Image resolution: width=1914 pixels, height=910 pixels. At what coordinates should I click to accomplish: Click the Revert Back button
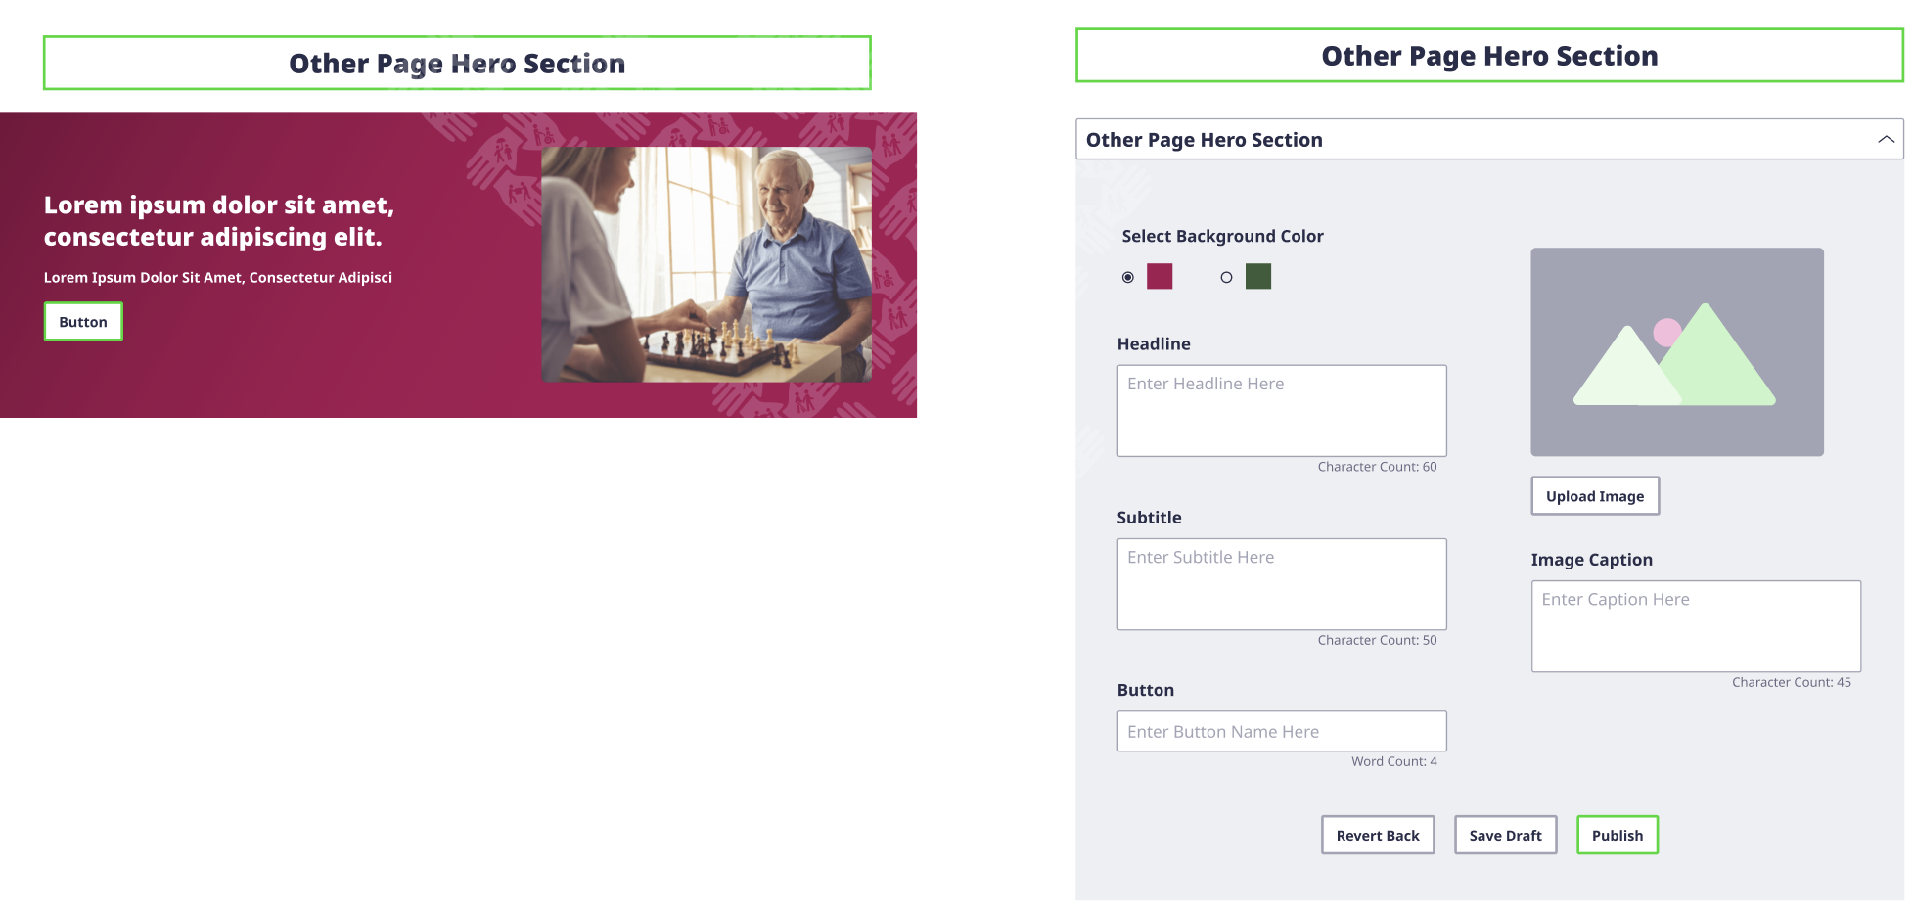(x=1377, y=835)
